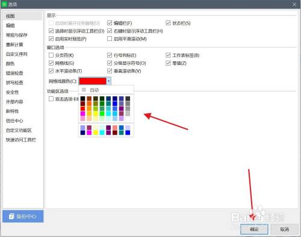Go to the 安全性 settings
Viewport: 301px width, 237px height.
12,92
